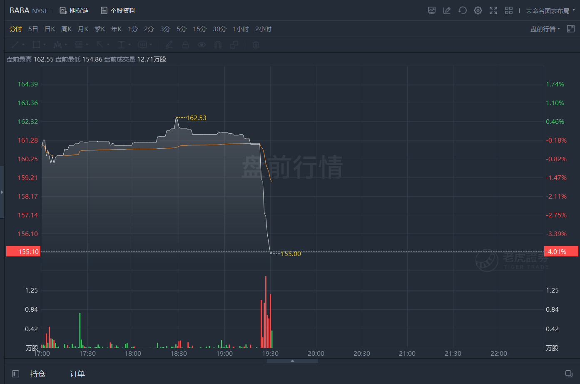The image size is (580, 384).
Task: Open the multi-chart grid layout icon
Action: point(509,11)
